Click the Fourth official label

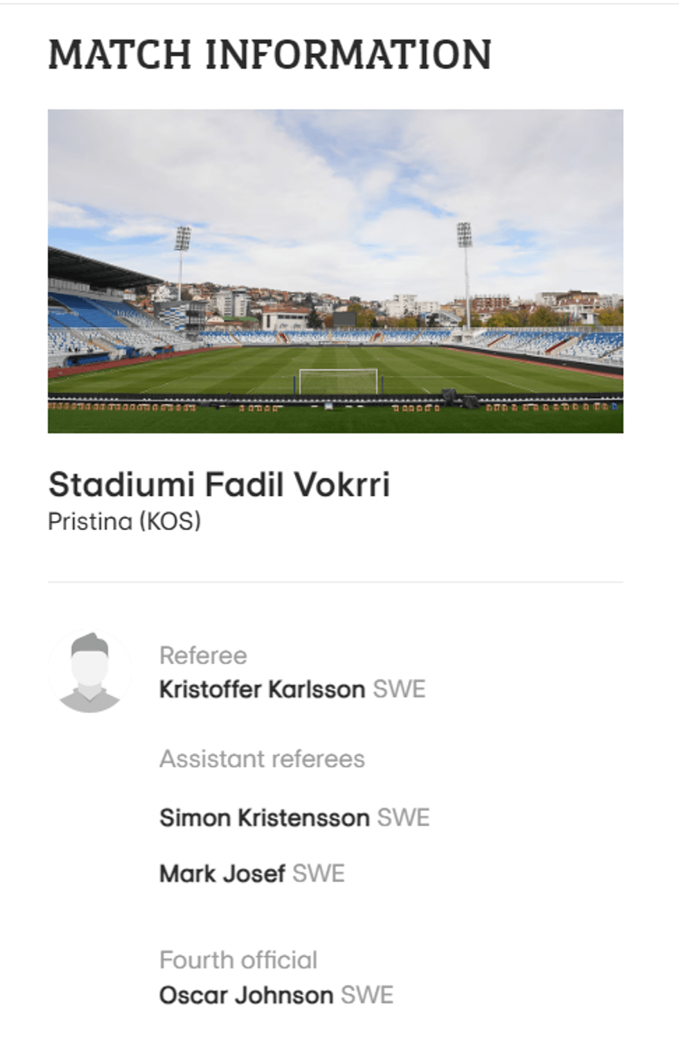pyautogui.click(x=238, y=960)
